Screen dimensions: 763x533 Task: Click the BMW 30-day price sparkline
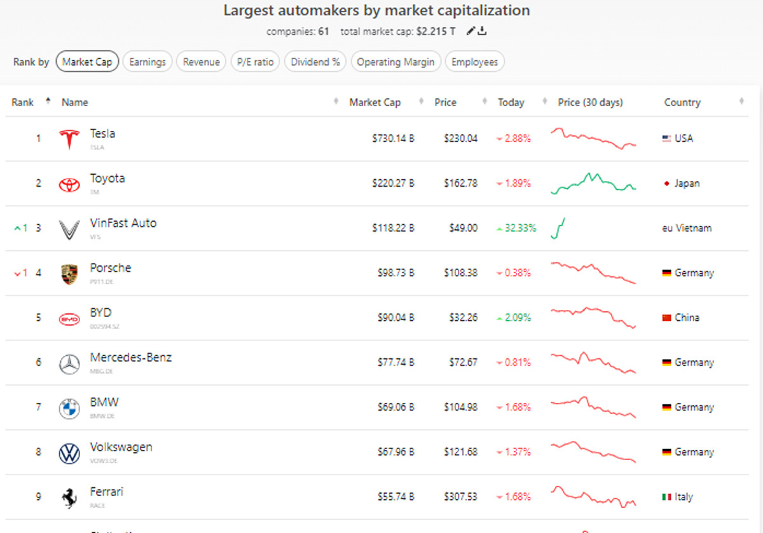[593, 407]
